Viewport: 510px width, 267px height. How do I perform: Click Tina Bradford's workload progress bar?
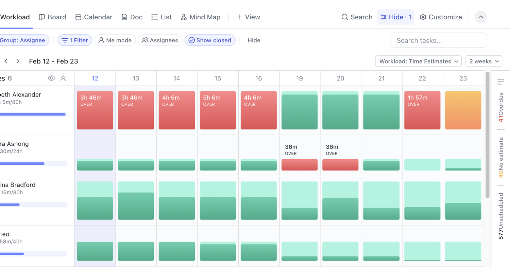click(x=34, y=204)
